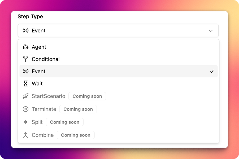Choose the Agent step type
239x159 pixels.
point(118,47)
